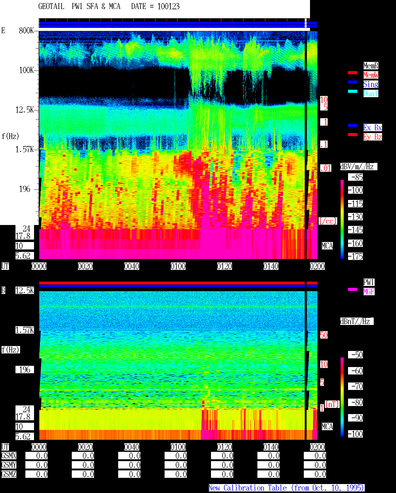Click the GSMX 0.0 value under time 0100

pyautogui.click(x=176, y=456)
